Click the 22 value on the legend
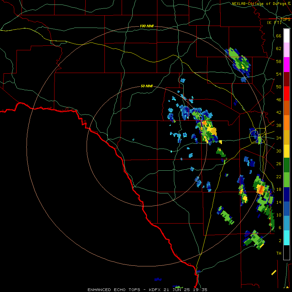This screenshot has width=292, height=292. point(279,177)
